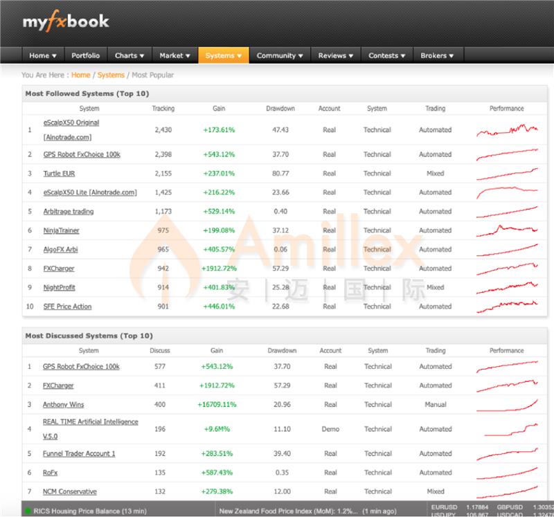Viewport: 554px width, 517px height.
Task: Click the Systems breadcrumb link
Action: pyautogui.click(x=111, y=75)
